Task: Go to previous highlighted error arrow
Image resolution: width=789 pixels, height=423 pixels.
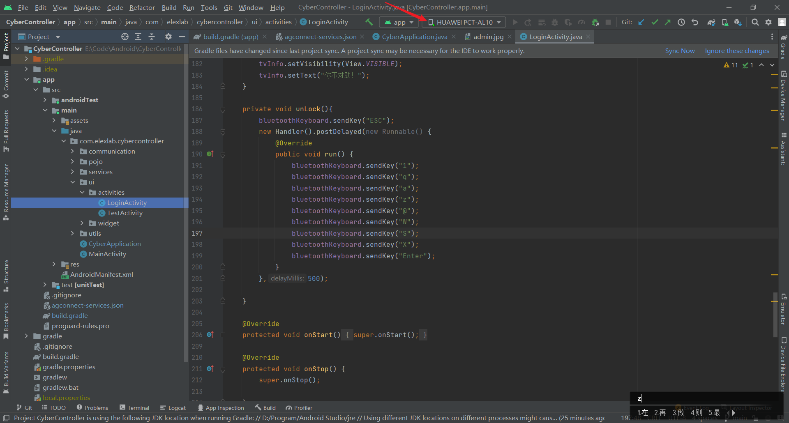Action: point(761,65)
